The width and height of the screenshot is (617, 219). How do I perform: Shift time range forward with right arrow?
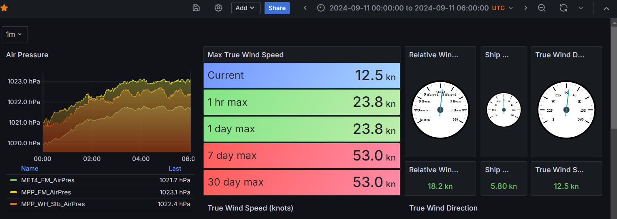tap(526, 8)
